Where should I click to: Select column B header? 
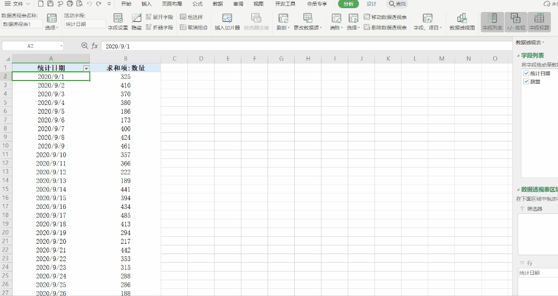(125, 59)
